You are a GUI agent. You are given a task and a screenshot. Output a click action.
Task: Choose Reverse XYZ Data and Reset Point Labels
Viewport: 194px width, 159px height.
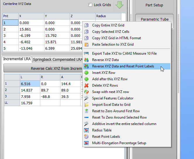127,66
